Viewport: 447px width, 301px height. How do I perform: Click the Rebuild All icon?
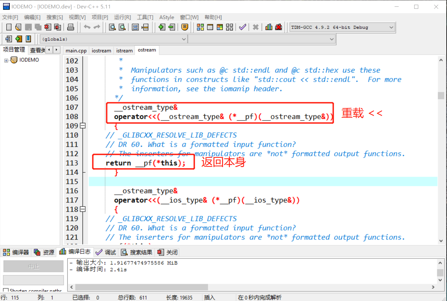point(230,27)
